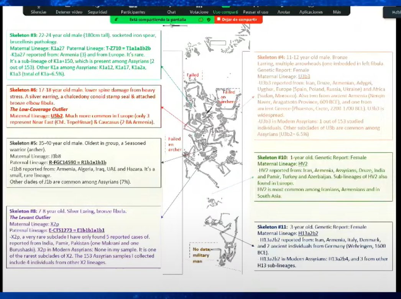Open the Más options menu
The width and height of the screenshot is (401, 299).
click(x=337, y=10)
